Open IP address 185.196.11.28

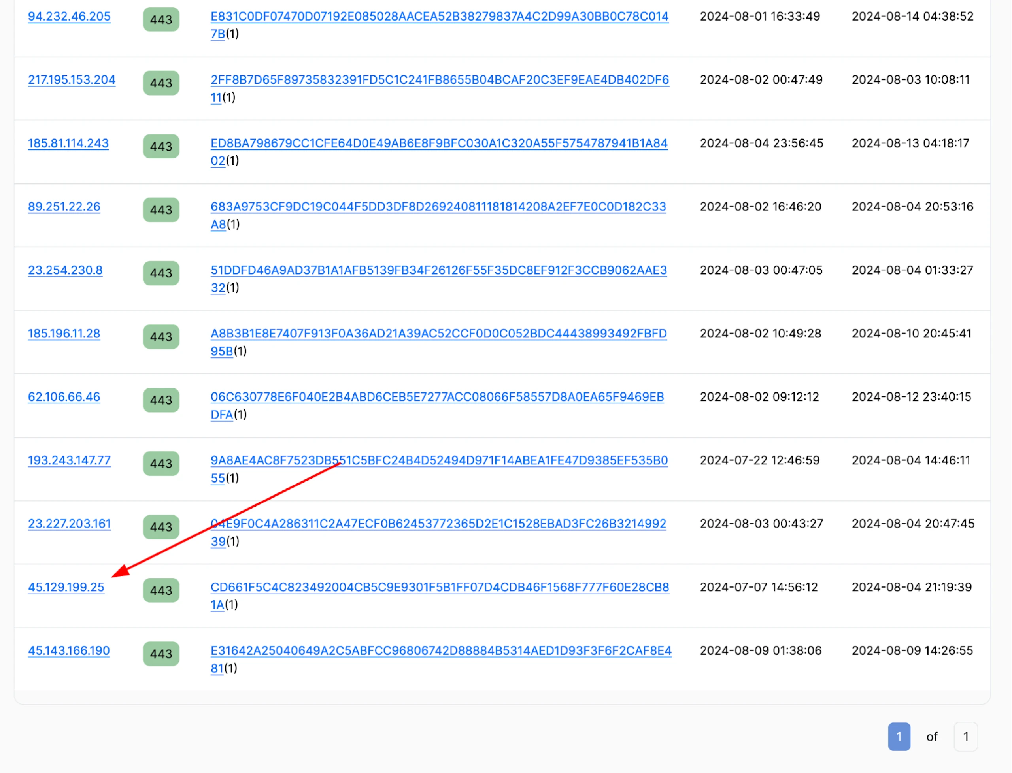click(64, 334)
